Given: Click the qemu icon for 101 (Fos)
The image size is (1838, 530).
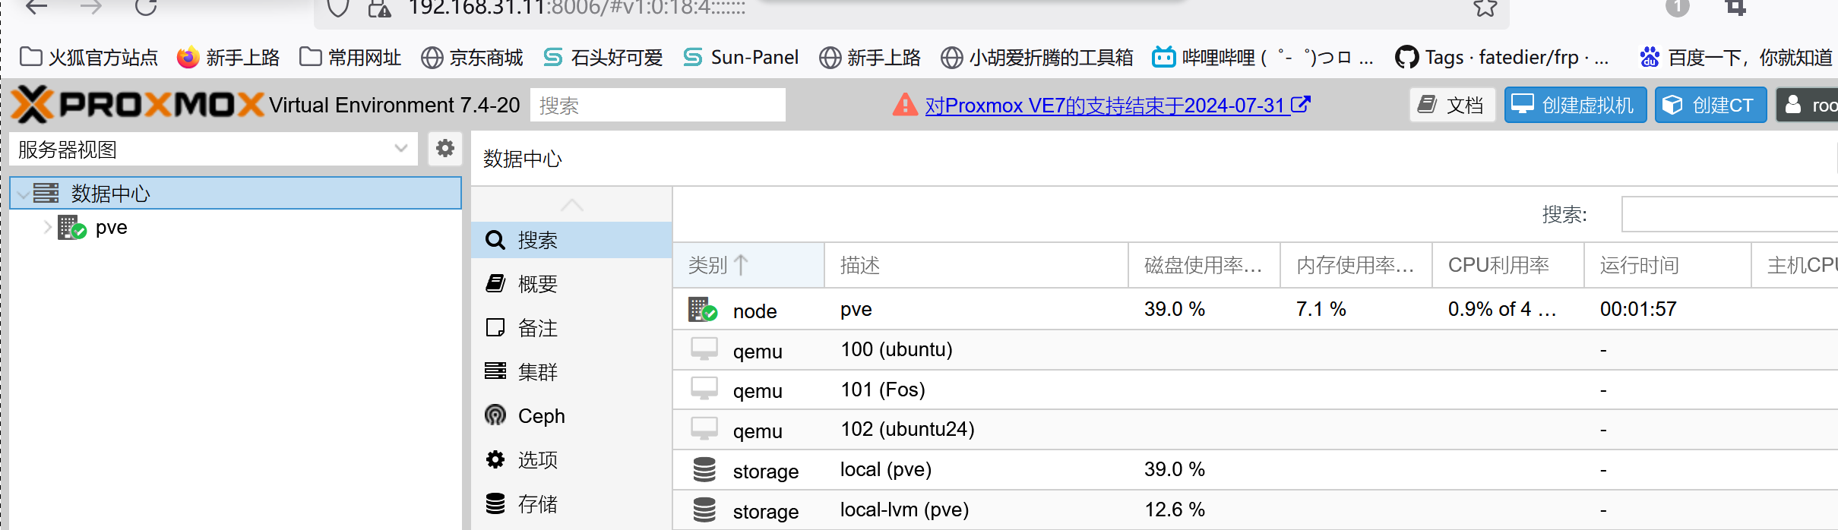Looking at the screenshot, I should click(704, 390).
